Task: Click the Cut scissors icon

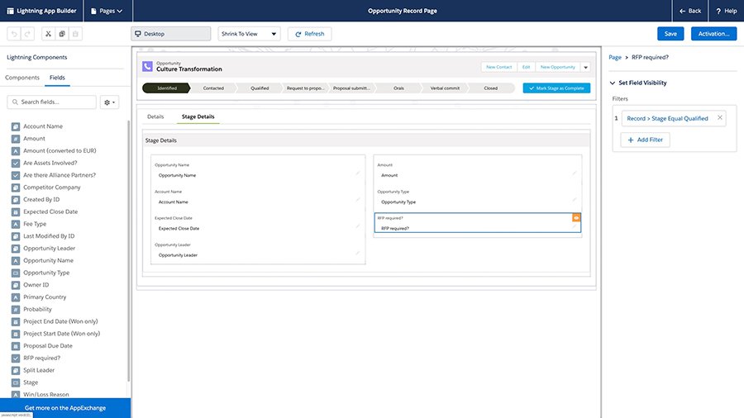Action: 49,34
